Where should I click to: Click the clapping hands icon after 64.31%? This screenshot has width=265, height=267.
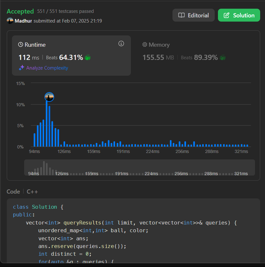tap(87, 58)
